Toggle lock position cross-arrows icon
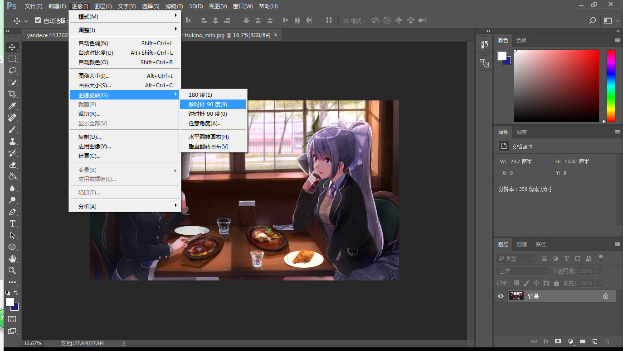 pyautogui.click(x=536, y=283)
